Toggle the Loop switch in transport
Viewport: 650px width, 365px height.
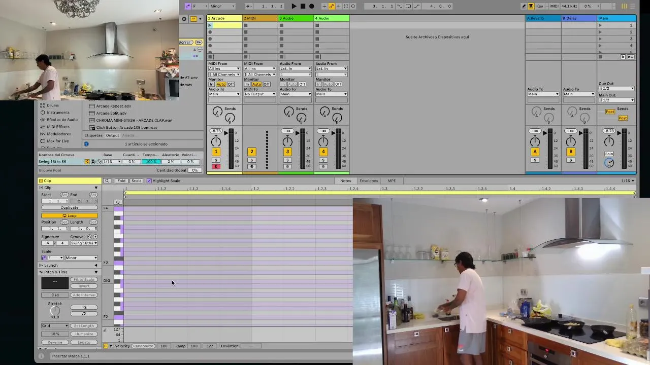click(x=408, y=6)
